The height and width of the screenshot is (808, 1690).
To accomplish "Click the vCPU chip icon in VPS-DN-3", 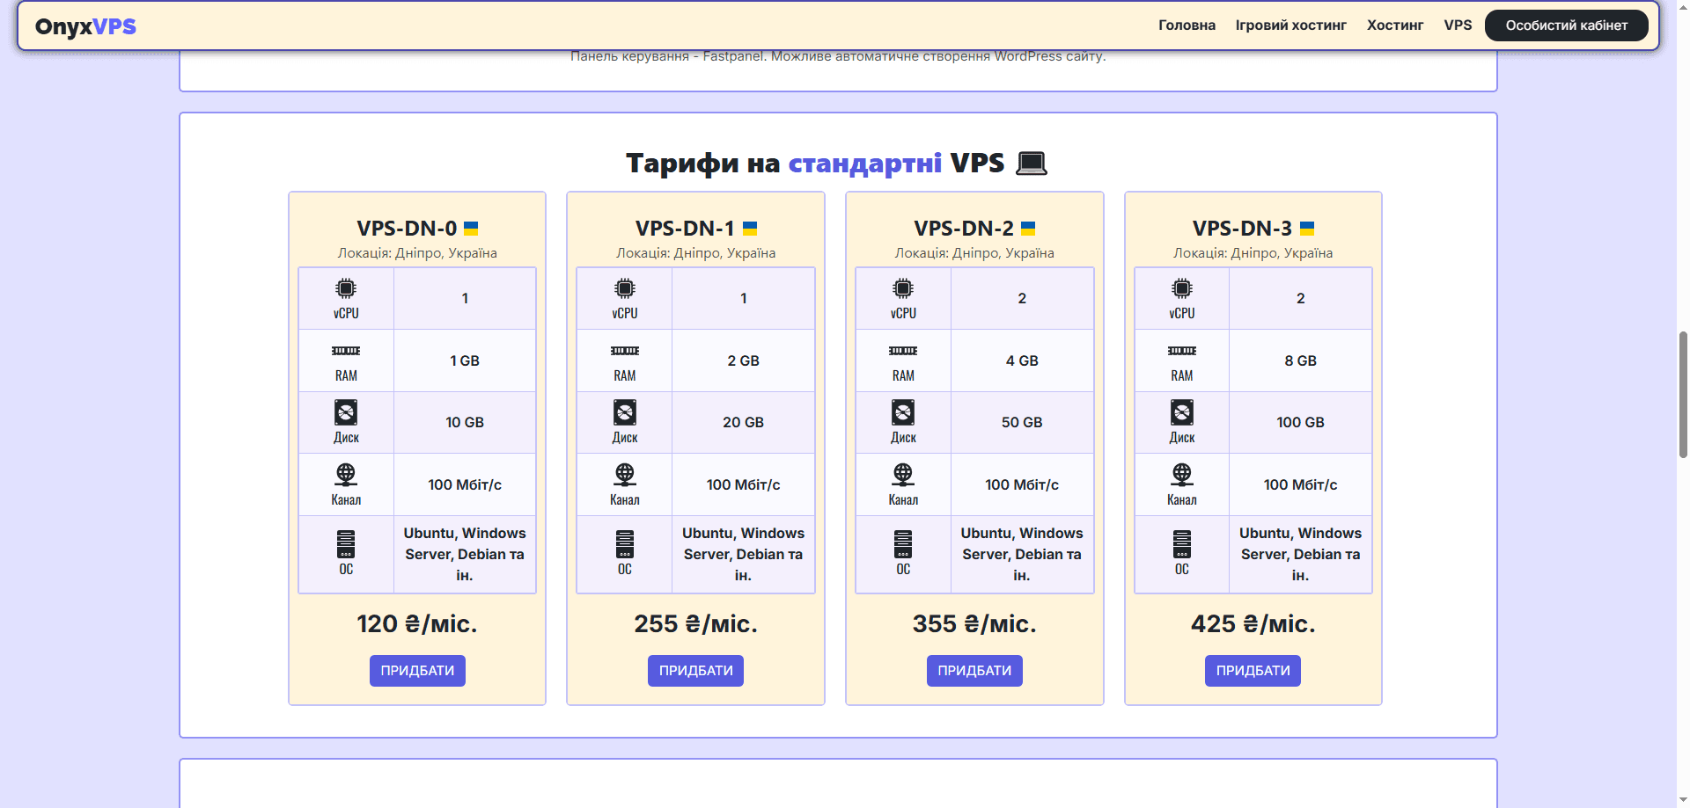I will (1181, 289).
